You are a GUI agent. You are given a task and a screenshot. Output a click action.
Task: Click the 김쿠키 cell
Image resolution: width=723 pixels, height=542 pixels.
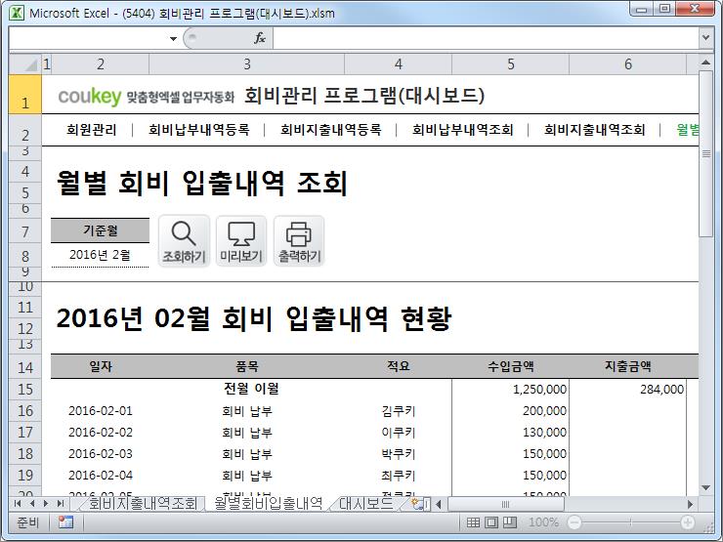click(x=398, y=410)
